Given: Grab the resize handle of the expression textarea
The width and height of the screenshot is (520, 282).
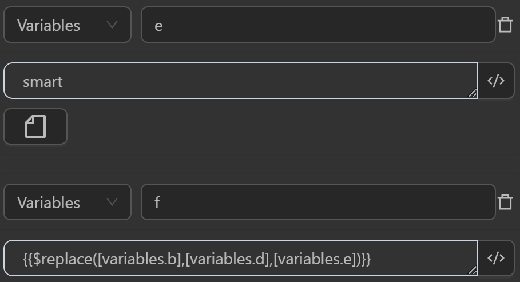Looking at the screenshot, I should (473, 271).
